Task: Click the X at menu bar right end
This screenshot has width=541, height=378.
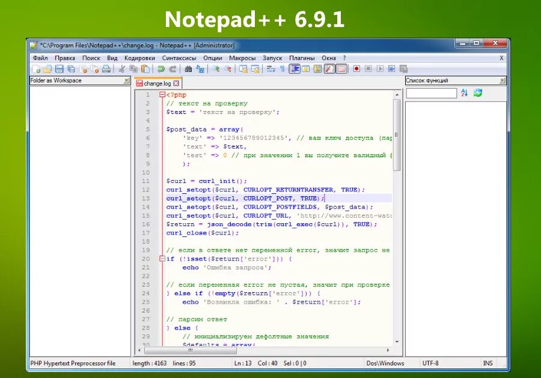Action: click(x=501, y=58)
